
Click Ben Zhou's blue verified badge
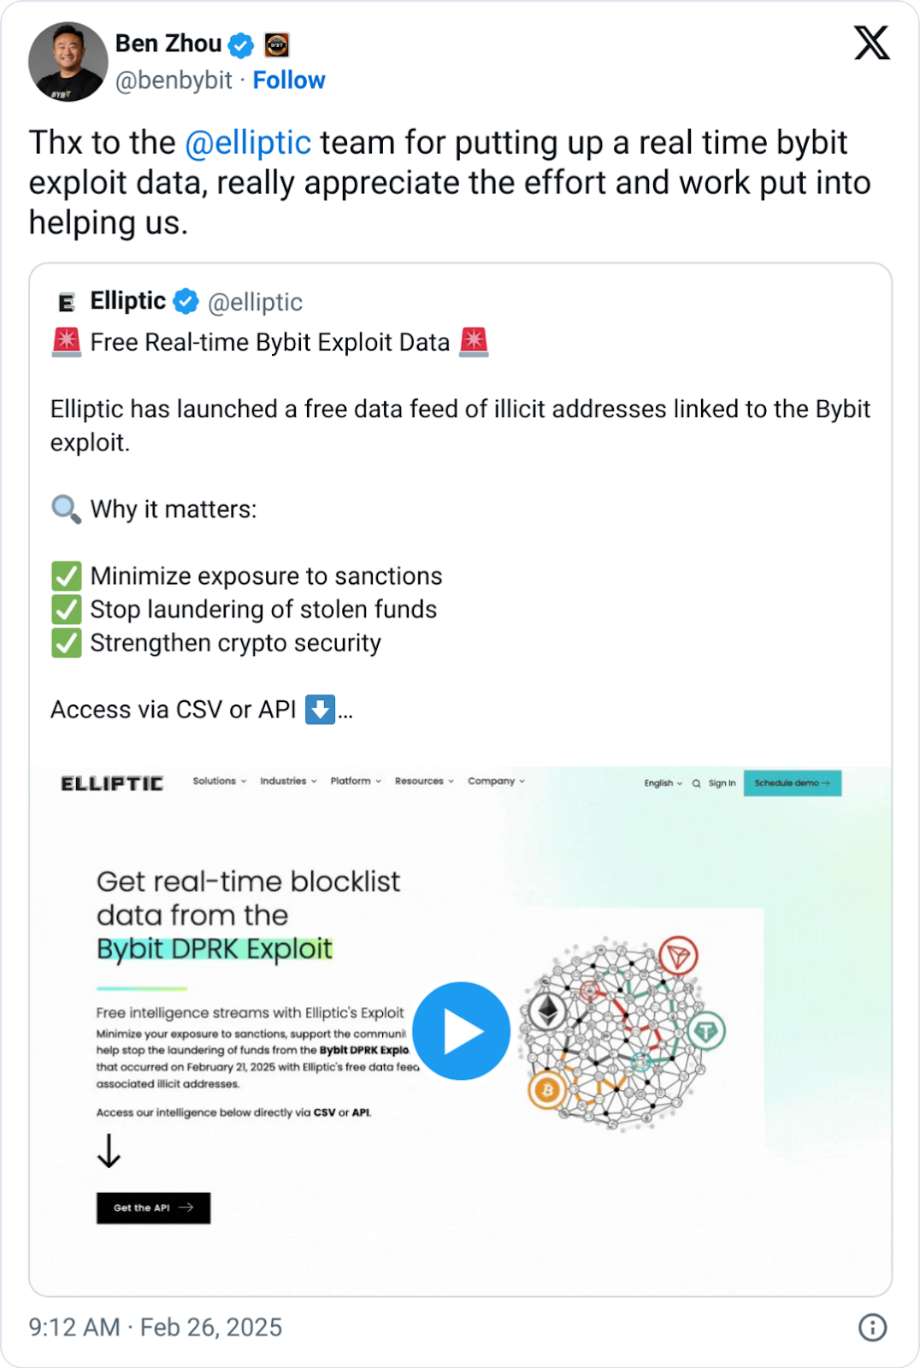pos(242,44)
